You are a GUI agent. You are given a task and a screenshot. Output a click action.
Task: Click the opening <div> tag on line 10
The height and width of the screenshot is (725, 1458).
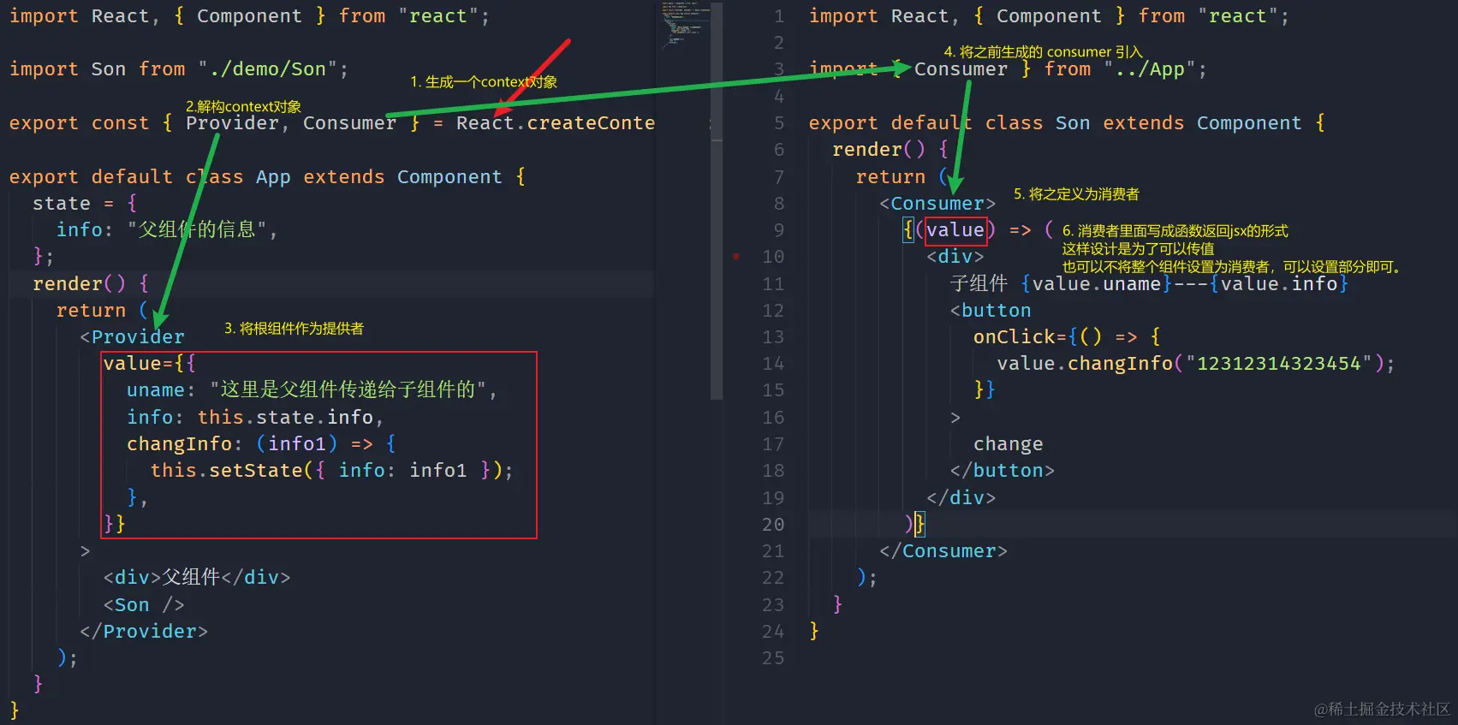coord(955,257)
